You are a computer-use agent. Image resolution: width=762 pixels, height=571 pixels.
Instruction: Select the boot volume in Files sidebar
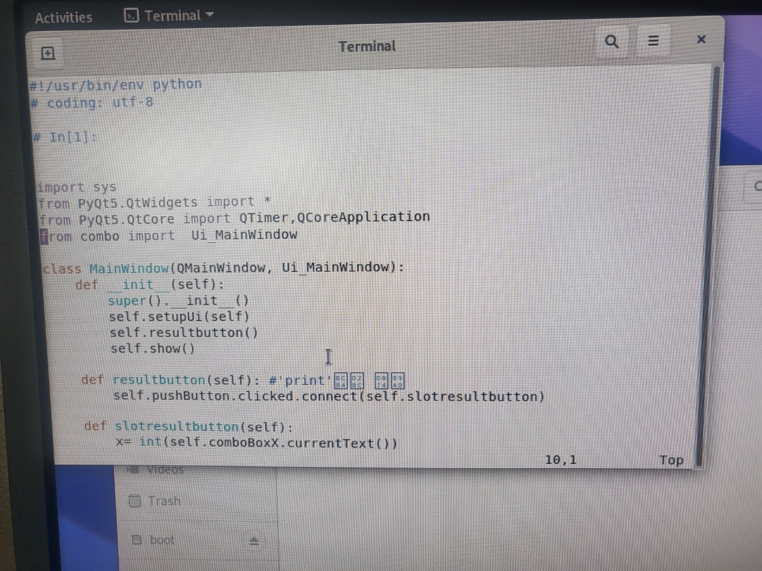point(153,540)
